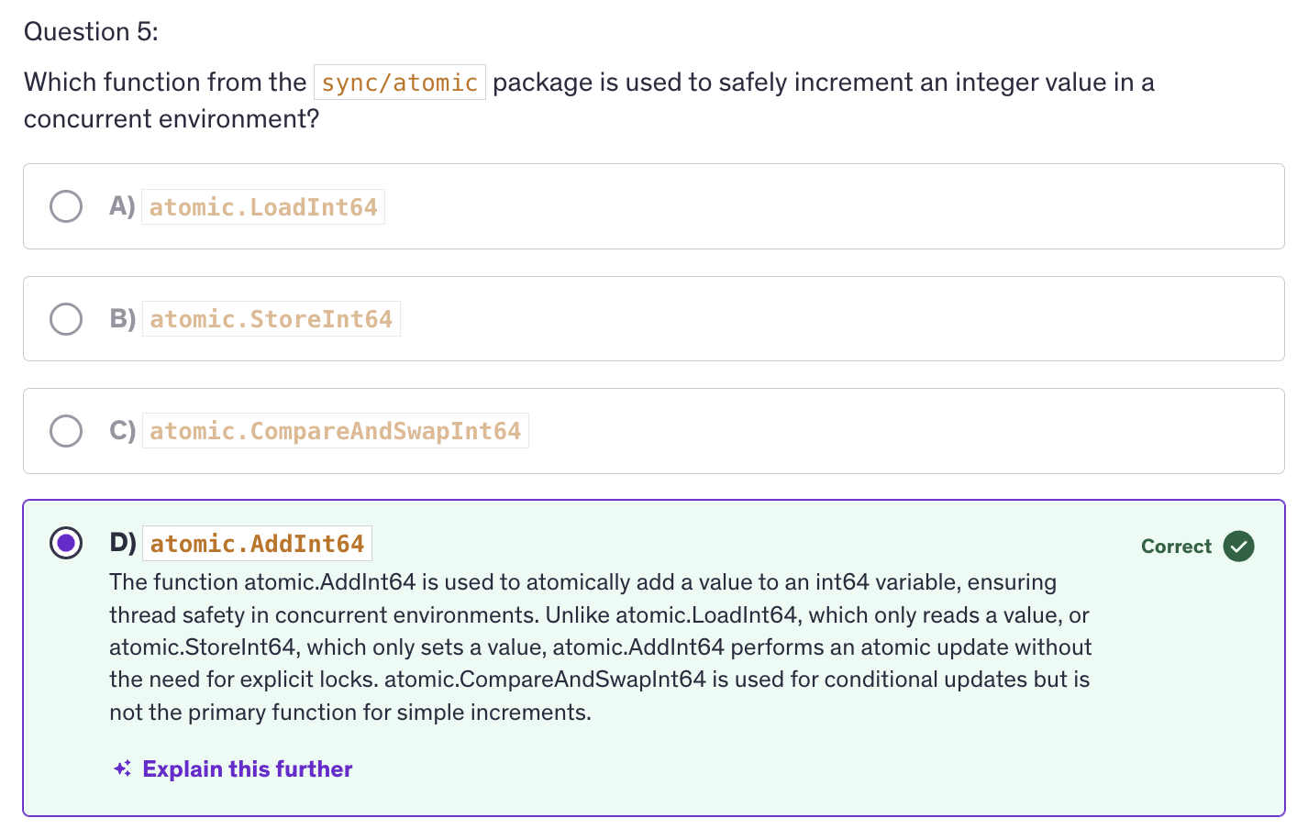Select the radio button for option A
The width and height of the screenshot is (1308, 840).
[x=66, y=206]
